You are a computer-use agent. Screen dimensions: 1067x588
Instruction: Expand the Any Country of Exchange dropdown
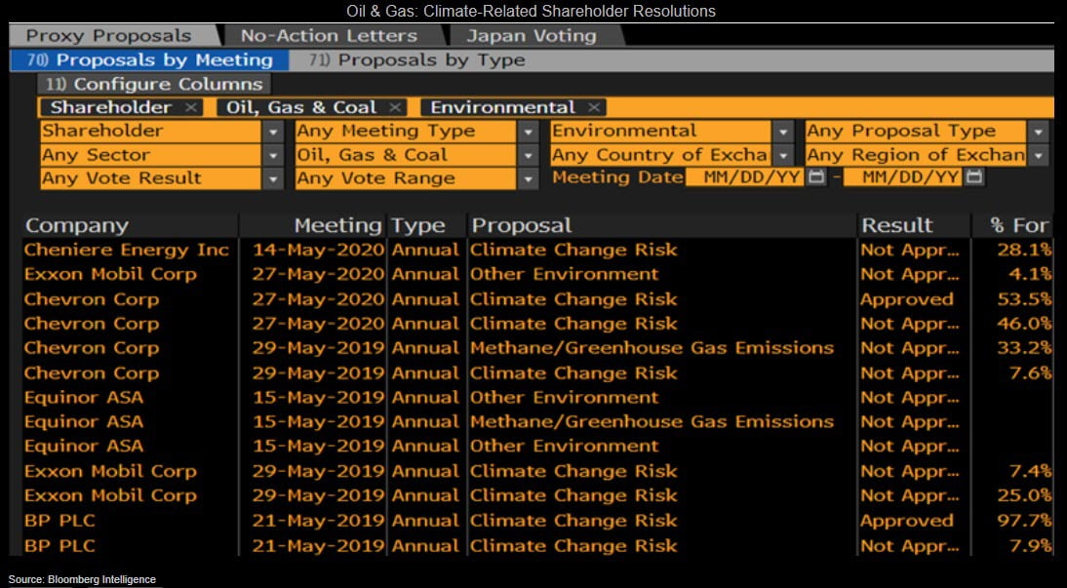click(x=783, y=155)
